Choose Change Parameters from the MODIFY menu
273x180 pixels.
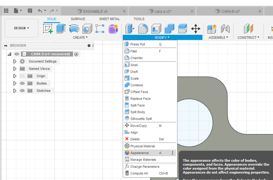click(150, 167)
